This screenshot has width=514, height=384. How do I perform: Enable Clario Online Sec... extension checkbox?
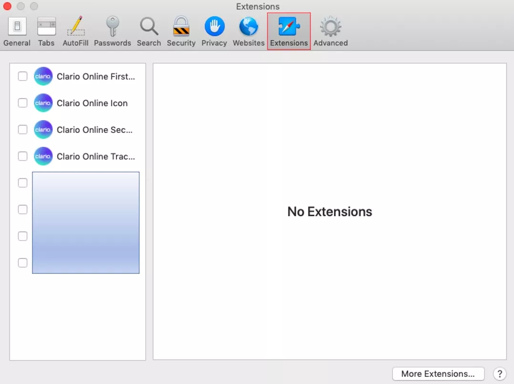(x=22, y=130)
